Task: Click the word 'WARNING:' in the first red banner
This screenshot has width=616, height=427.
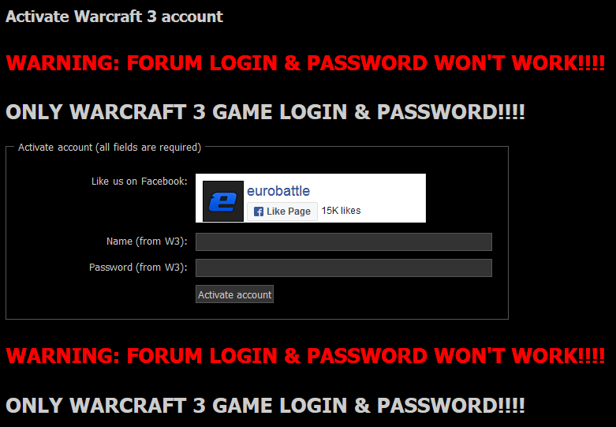Action: pyautogui.click(x=63, y=63)
